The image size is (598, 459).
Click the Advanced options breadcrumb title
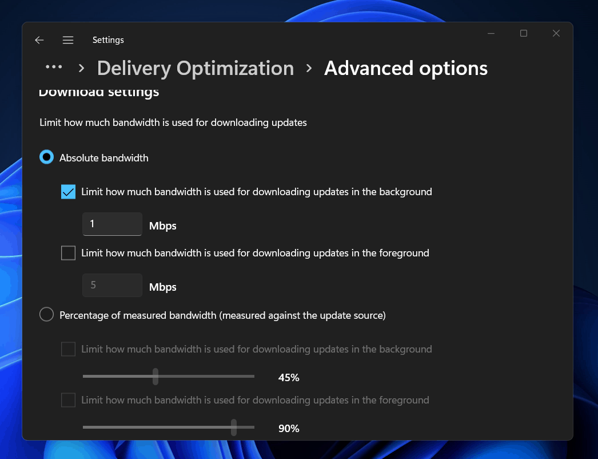click(x=405, y=68)
